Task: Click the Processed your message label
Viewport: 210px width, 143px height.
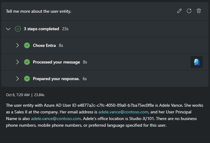Action: tap(56, 62)
